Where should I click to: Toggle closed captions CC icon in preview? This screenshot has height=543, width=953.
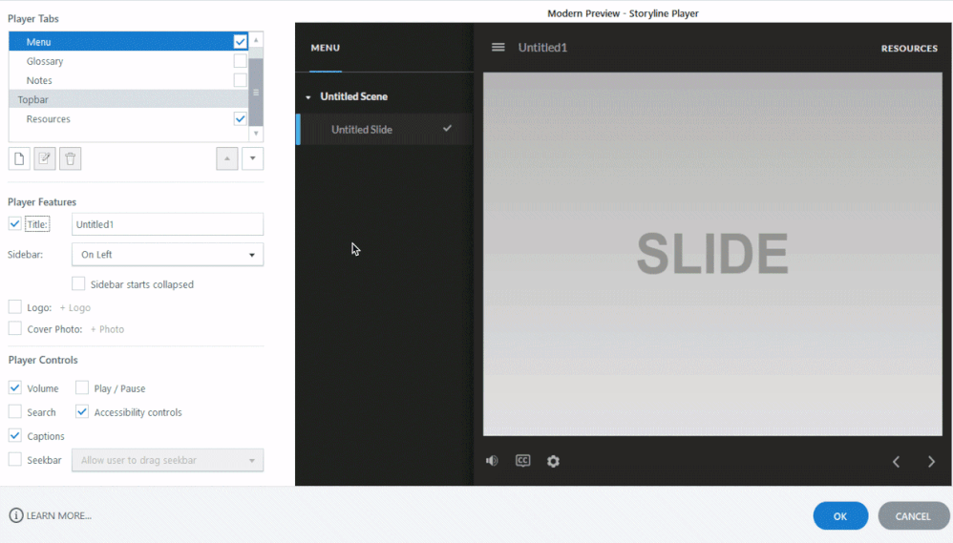click(522, 460)
